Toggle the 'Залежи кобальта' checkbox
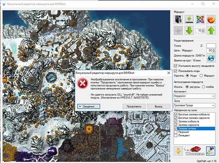The height and width of the screenshot is (163, 219). [176, 122]
